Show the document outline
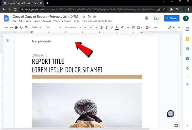The width and height of the screenshot is (192, 130). point(8,41)
